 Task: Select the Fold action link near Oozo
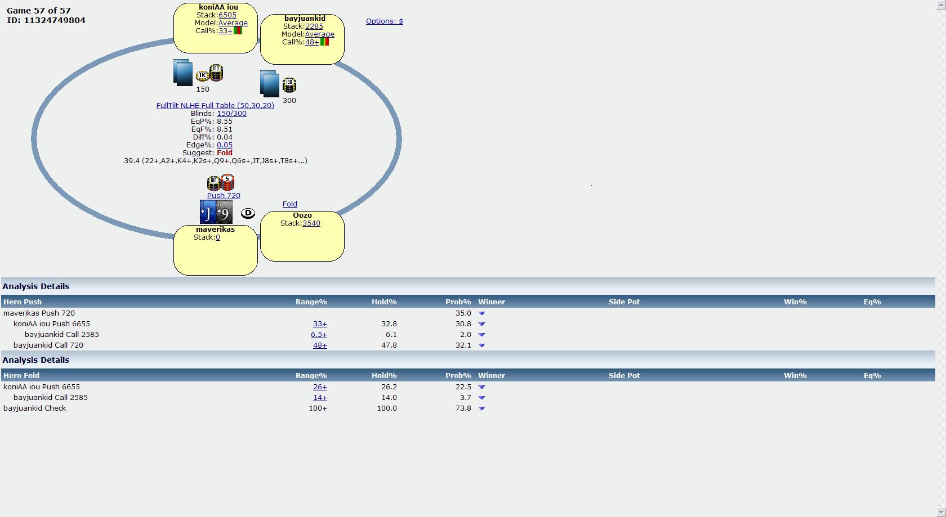(x=289, y=204)
